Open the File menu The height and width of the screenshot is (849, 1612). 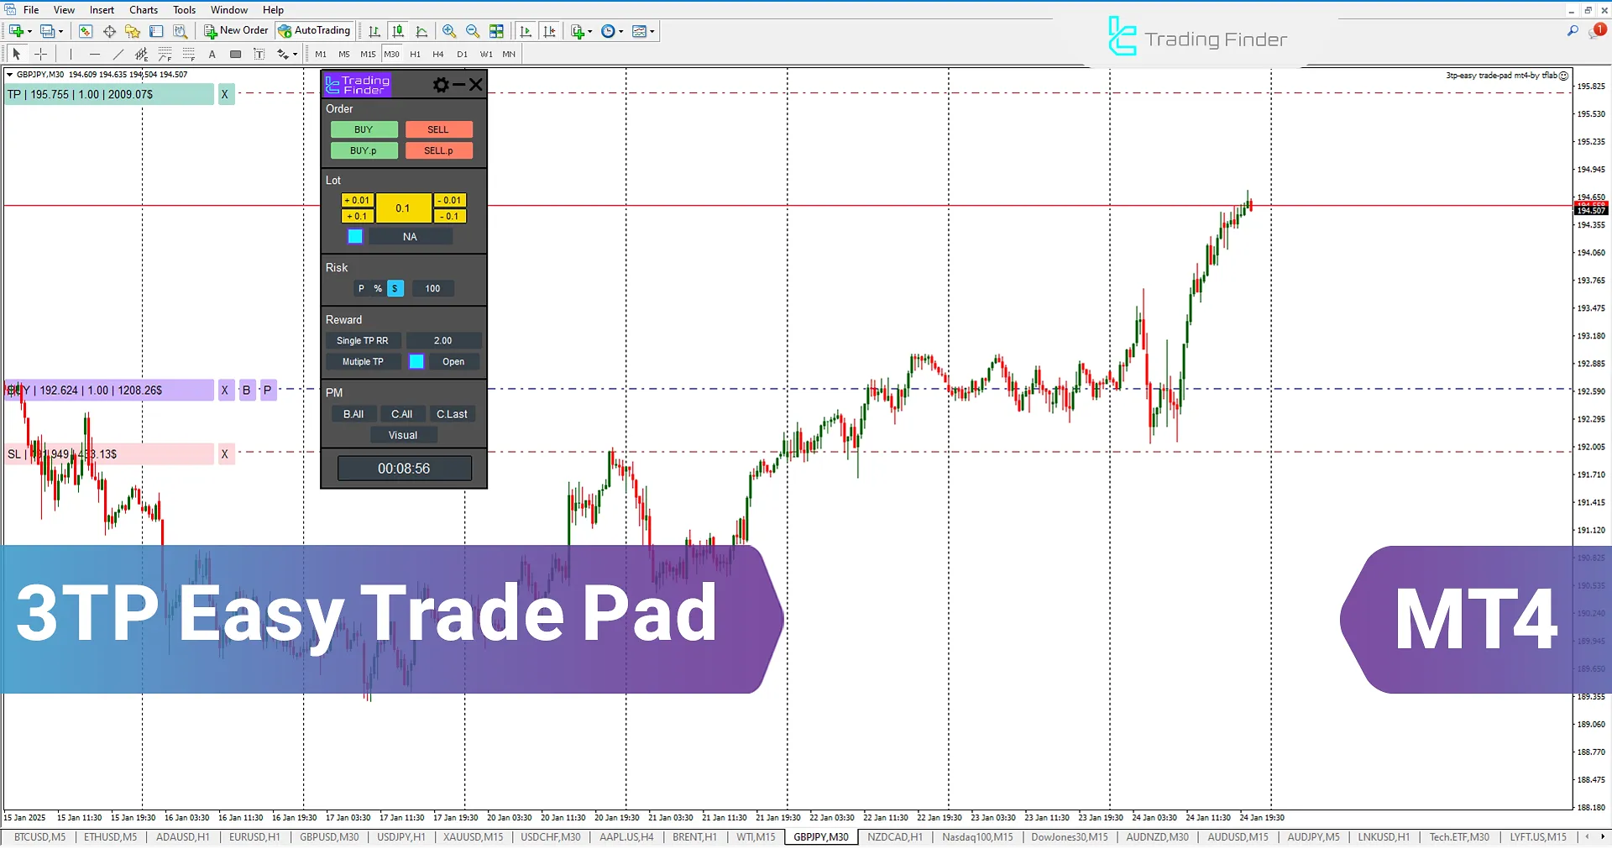(31, 10)
